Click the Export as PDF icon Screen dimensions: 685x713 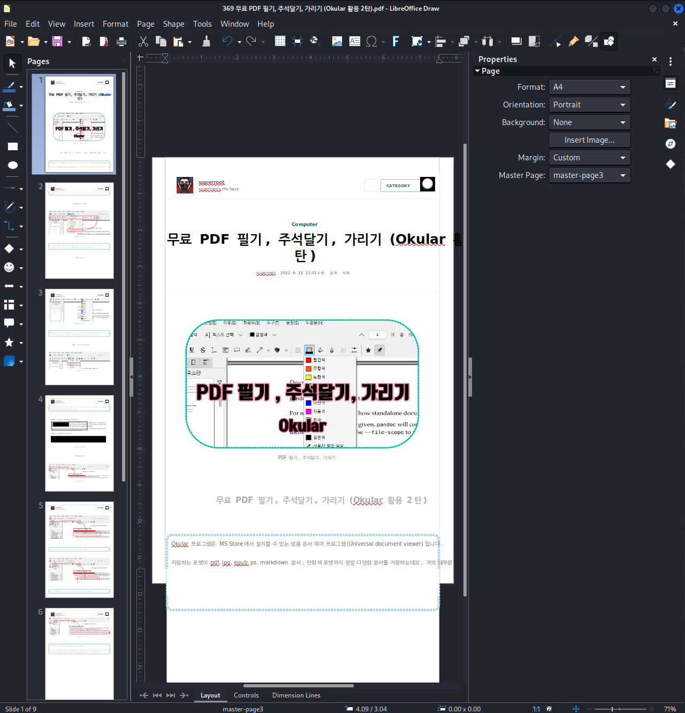coord(104,41)
